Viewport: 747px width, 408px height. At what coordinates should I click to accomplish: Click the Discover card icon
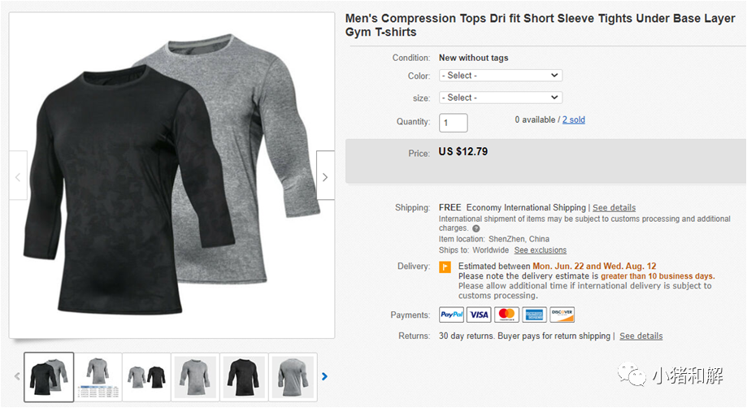(x=562, y=315)
